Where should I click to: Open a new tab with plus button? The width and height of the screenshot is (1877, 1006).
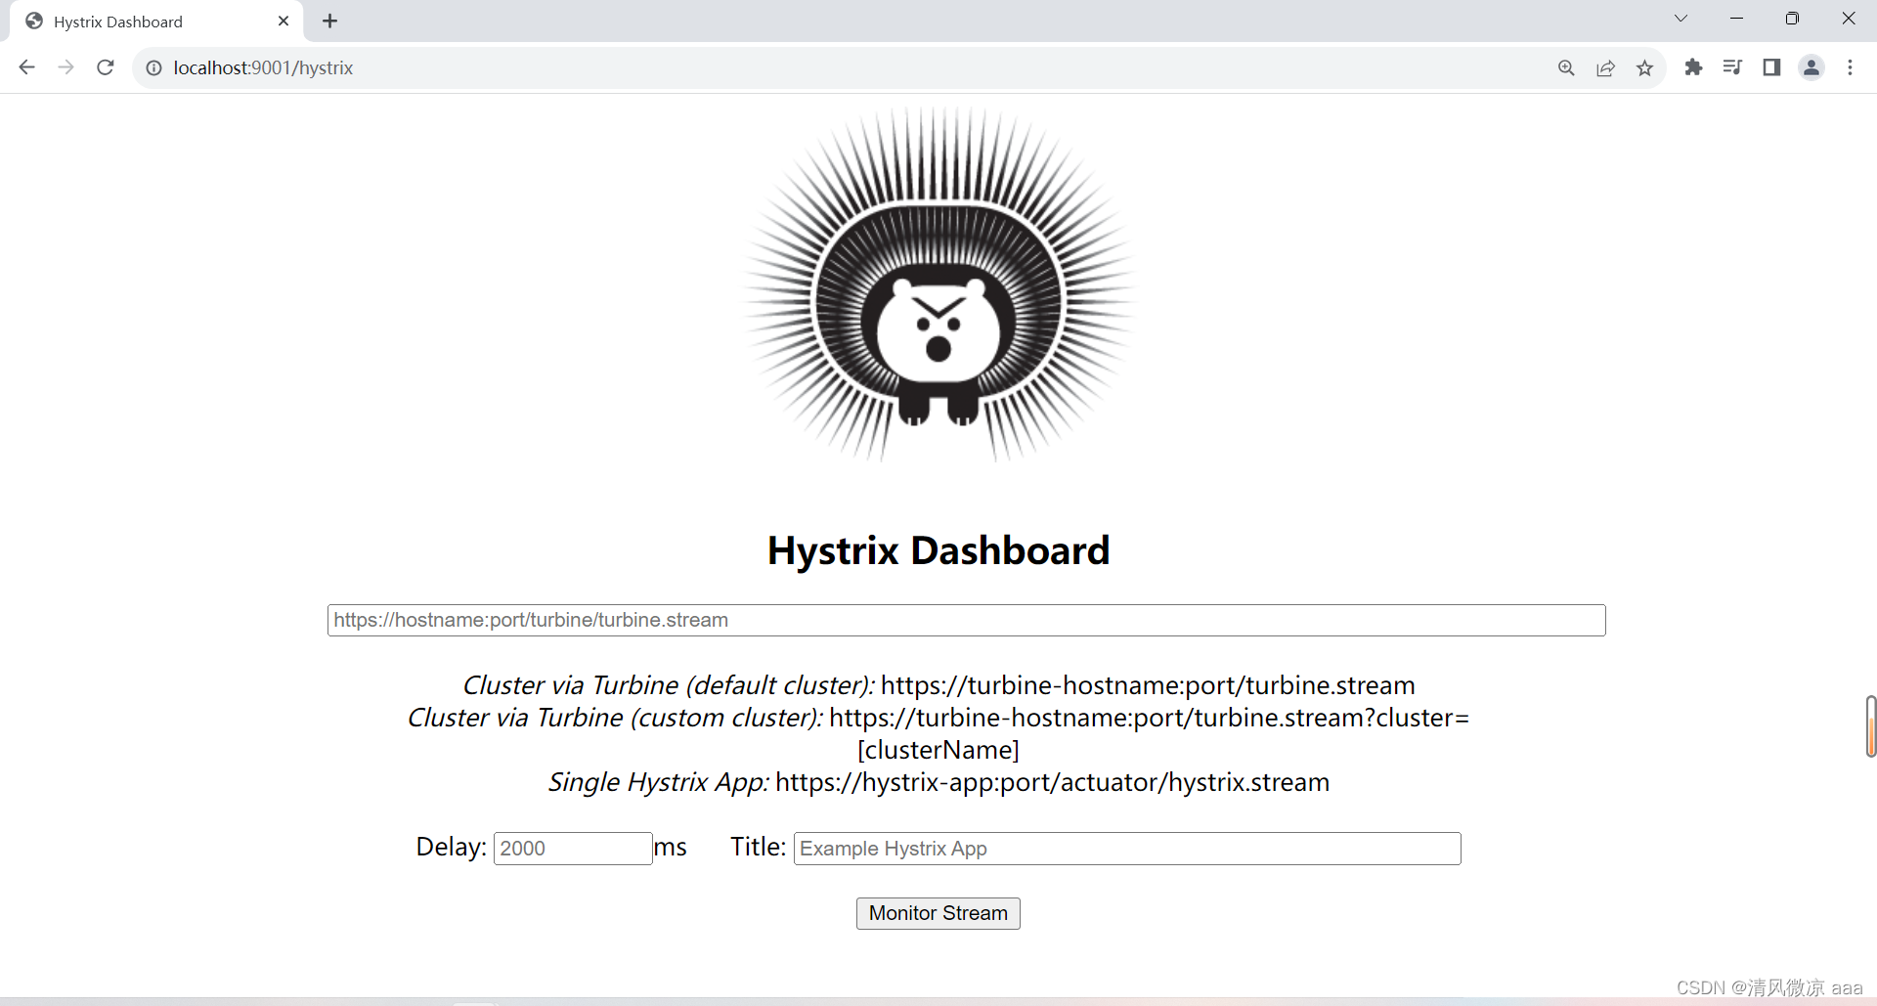pyautogui.click(x=330, y=21)
